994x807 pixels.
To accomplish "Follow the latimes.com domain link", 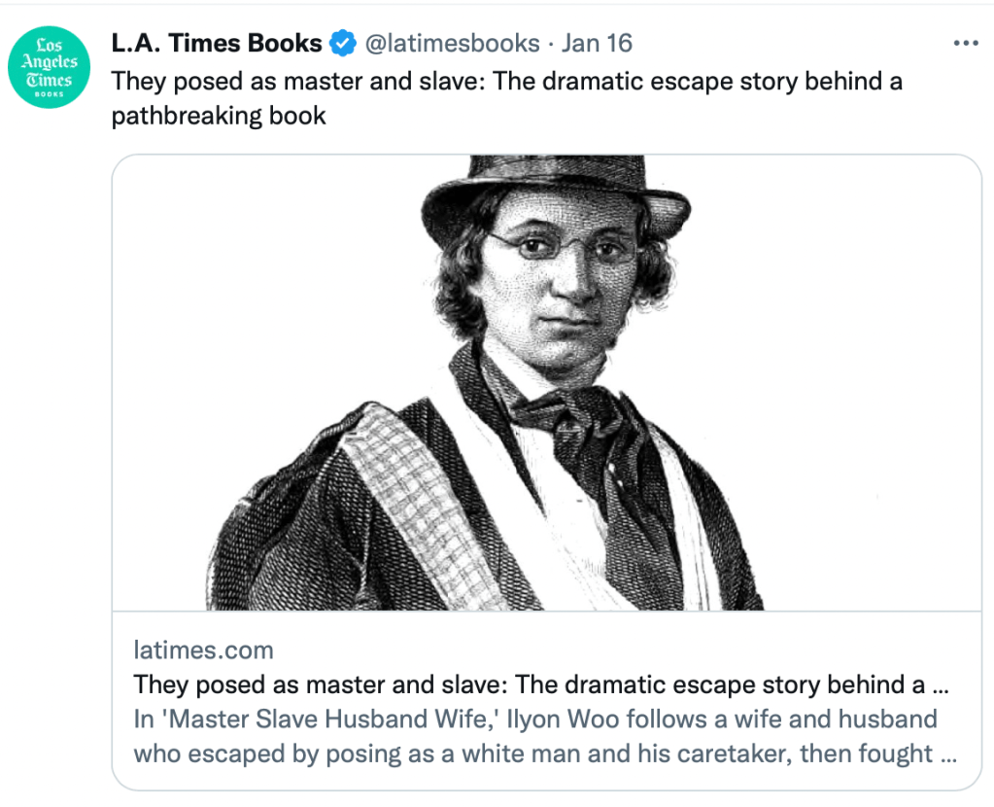I will (x=203, y=650).
